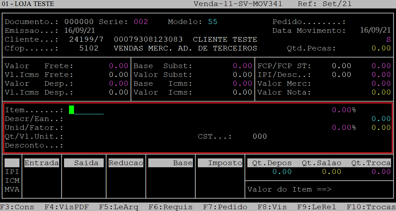Select F4:VisPDF in the bottom bar
This screenshot has width=396, height=211.
[x=67, y=207]
